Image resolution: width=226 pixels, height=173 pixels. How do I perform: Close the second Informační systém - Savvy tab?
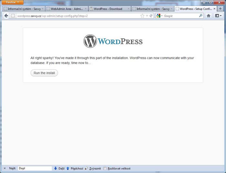coord(171,9)
